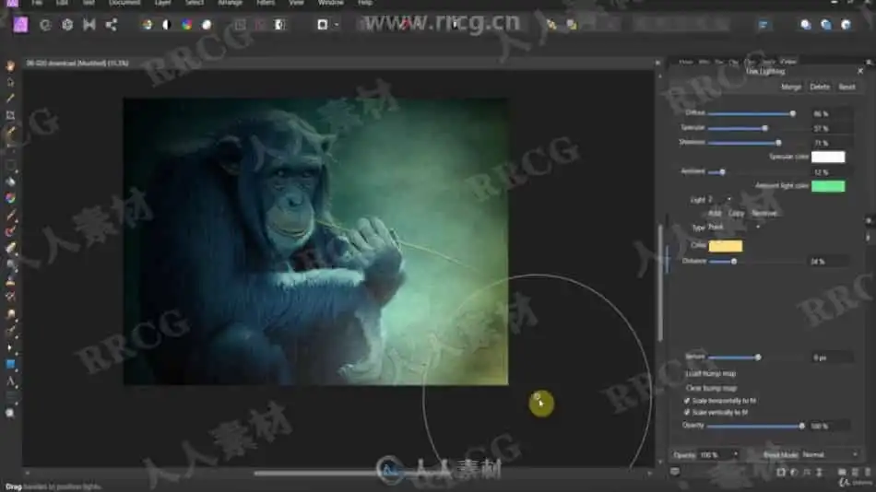
Task: Open the File menu
Action: coord(37,3)
